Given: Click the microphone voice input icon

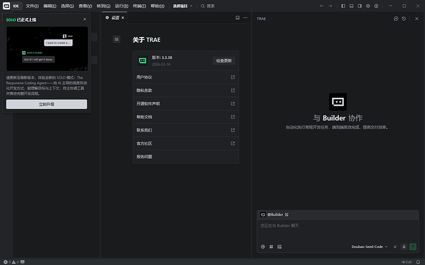Looking at the screenshot, I should tap(404, 247).
